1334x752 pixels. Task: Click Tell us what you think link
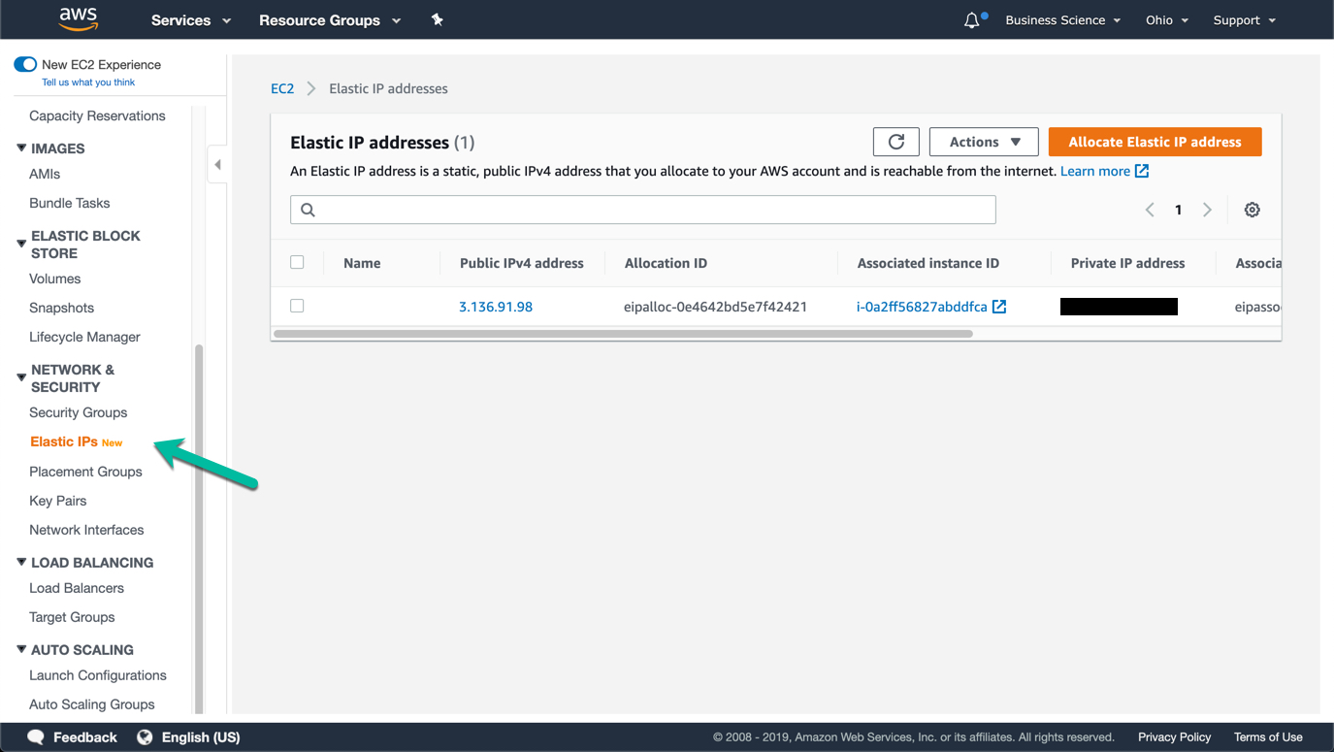[x=88, y=82]
